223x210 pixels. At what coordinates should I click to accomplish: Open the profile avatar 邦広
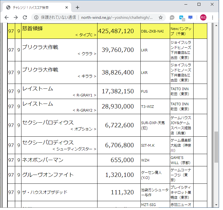tap(203, 17)
